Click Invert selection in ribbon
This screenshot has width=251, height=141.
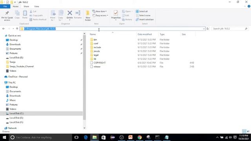click(x=145, y=19)
